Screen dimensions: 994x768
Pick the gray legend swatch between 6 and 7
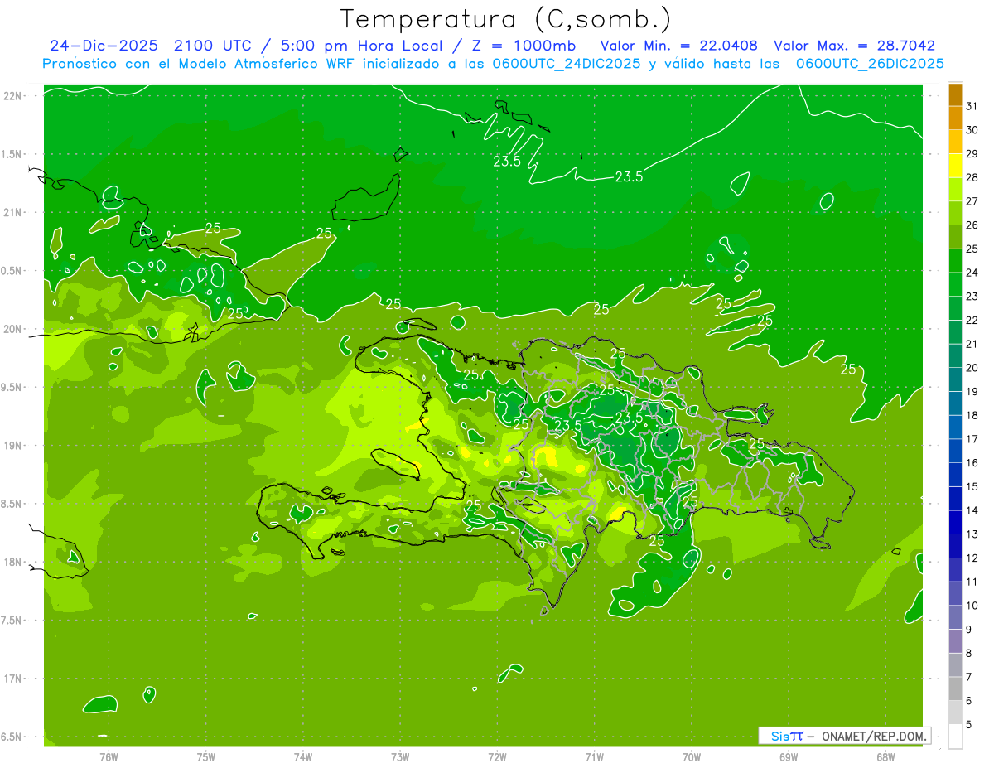click(x=955, y=688)
